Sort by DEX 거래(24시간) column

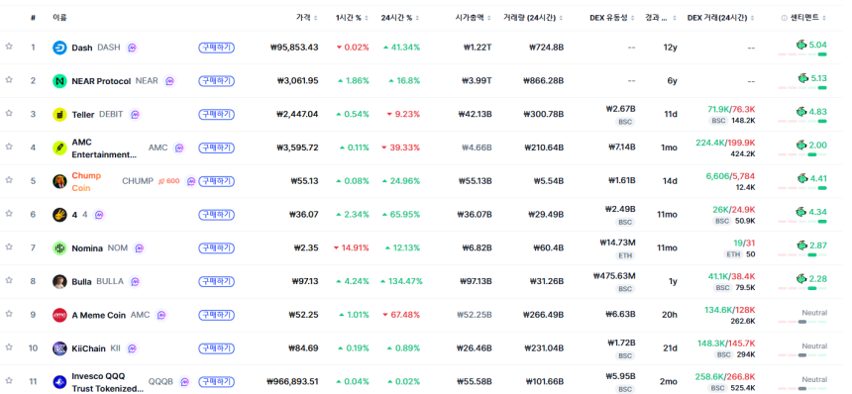721,18
